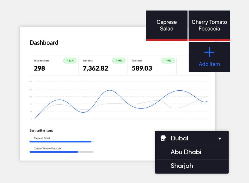The width and height of the screenshot is (249, 183).
Task: Click the Net total 9% badge
Action: (119, 61)
